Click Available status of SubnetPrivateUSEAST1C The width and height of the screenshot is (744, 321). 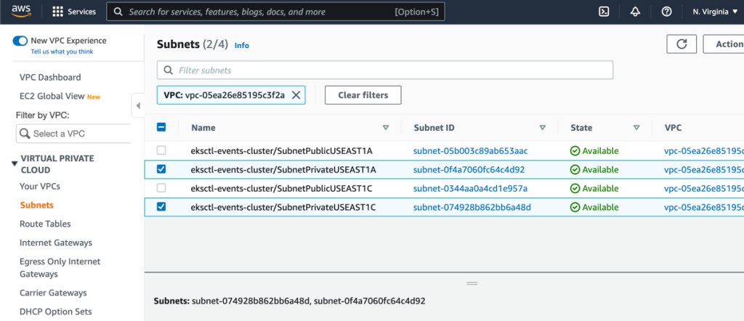coord(594,207)
